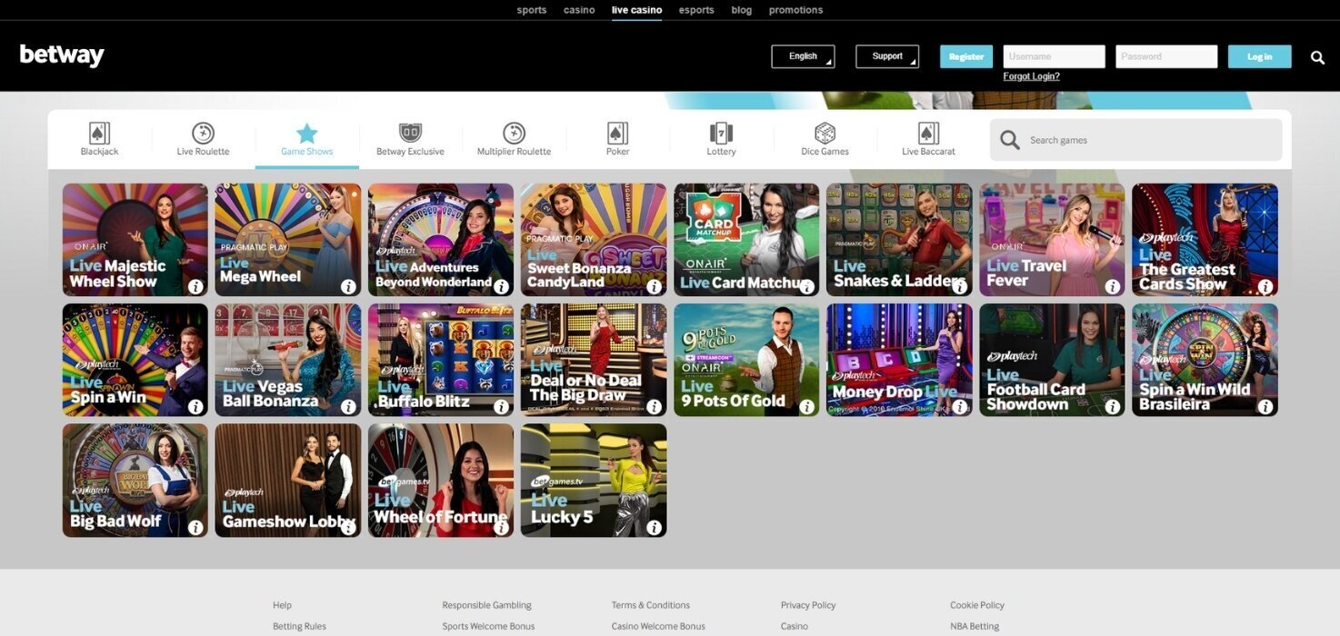Go to sports in top navigation
This screenshot has height=636, width=1340.
tap(532, 10)
